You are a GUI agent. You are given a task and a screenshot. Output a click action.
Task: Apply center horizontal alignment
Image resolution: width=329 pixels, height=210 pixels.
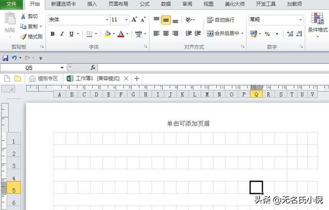coord(166,34)
